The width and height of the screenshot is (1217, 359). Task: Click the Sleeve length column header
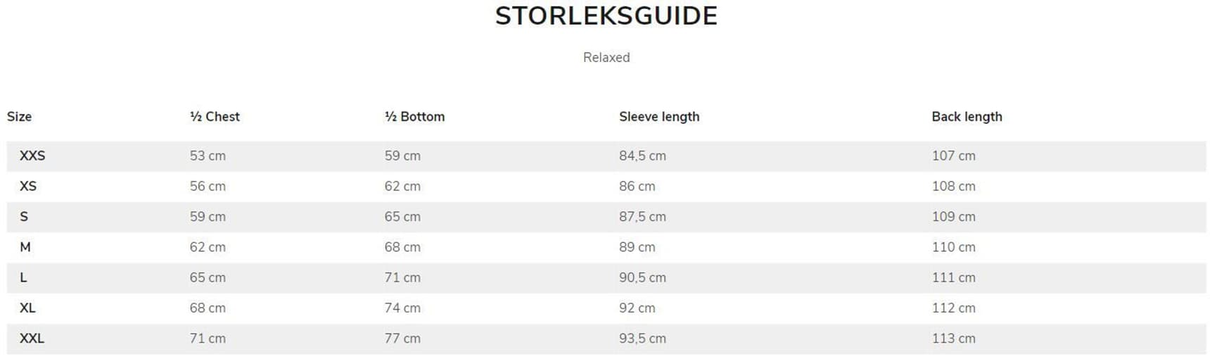pos(658,117)
